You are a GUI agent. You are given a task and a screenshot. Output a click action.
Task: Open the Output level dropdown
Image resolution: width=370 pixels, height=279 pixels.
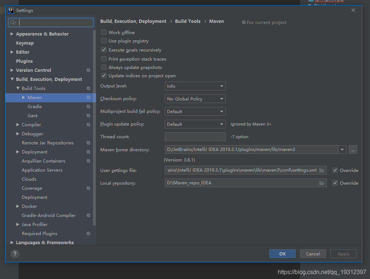(x=195, y=86)
